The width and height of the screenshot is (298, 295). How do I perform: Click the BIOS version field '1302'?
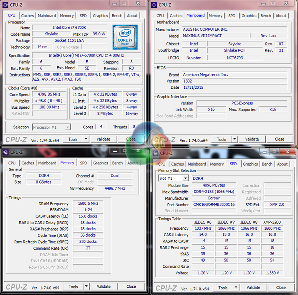click(235, 81)
